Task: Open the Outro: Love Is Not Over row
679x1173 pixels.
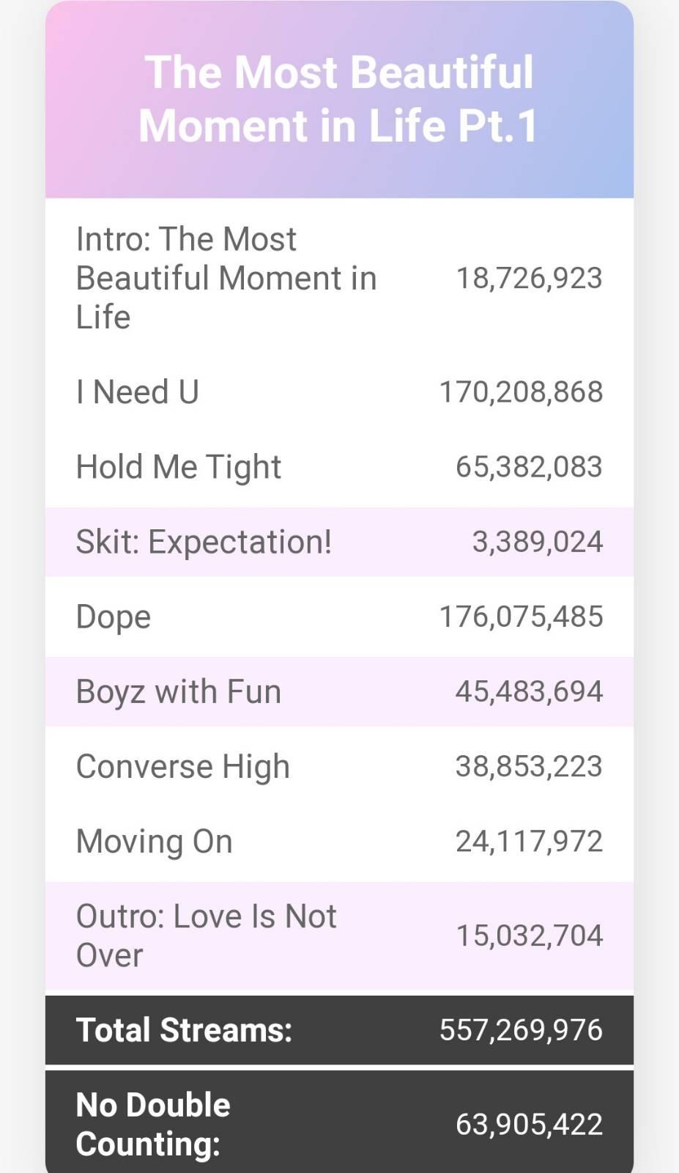Action: click(206, 935)
